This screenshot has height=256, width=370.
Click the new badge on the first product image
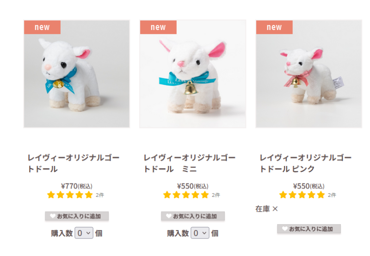(x=42, y=27)
